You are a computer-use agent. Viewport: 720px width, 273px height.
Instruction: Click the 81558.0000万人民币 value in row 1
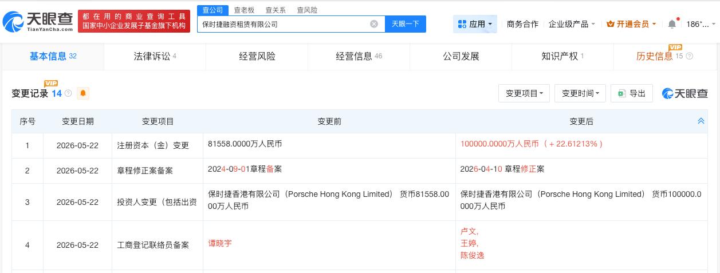pos(245,144)
